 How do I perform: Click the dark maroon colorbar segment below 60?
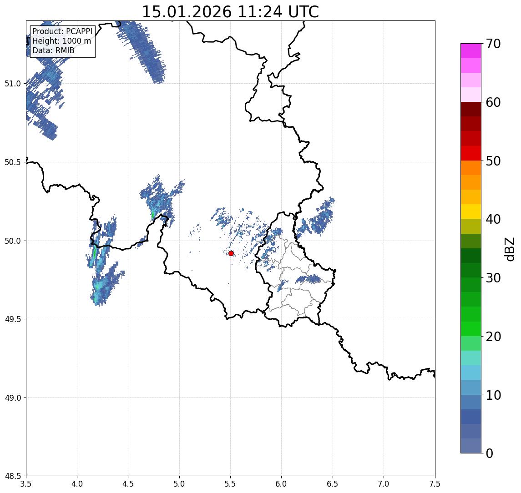pos(471,109)
